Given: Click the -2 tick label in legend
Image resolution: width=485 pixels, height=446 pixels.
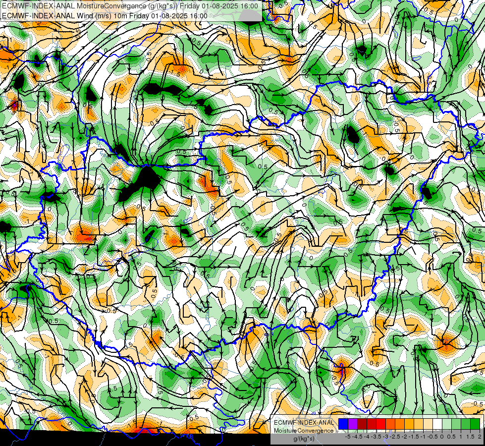Looking at the screenshot, I should click(x=404, y=437).
